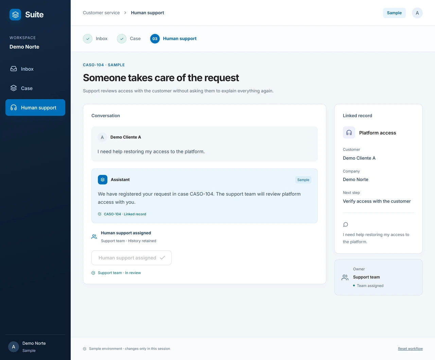
Task: Click the customer message about restoring access
Action: [x=151, y=152]
